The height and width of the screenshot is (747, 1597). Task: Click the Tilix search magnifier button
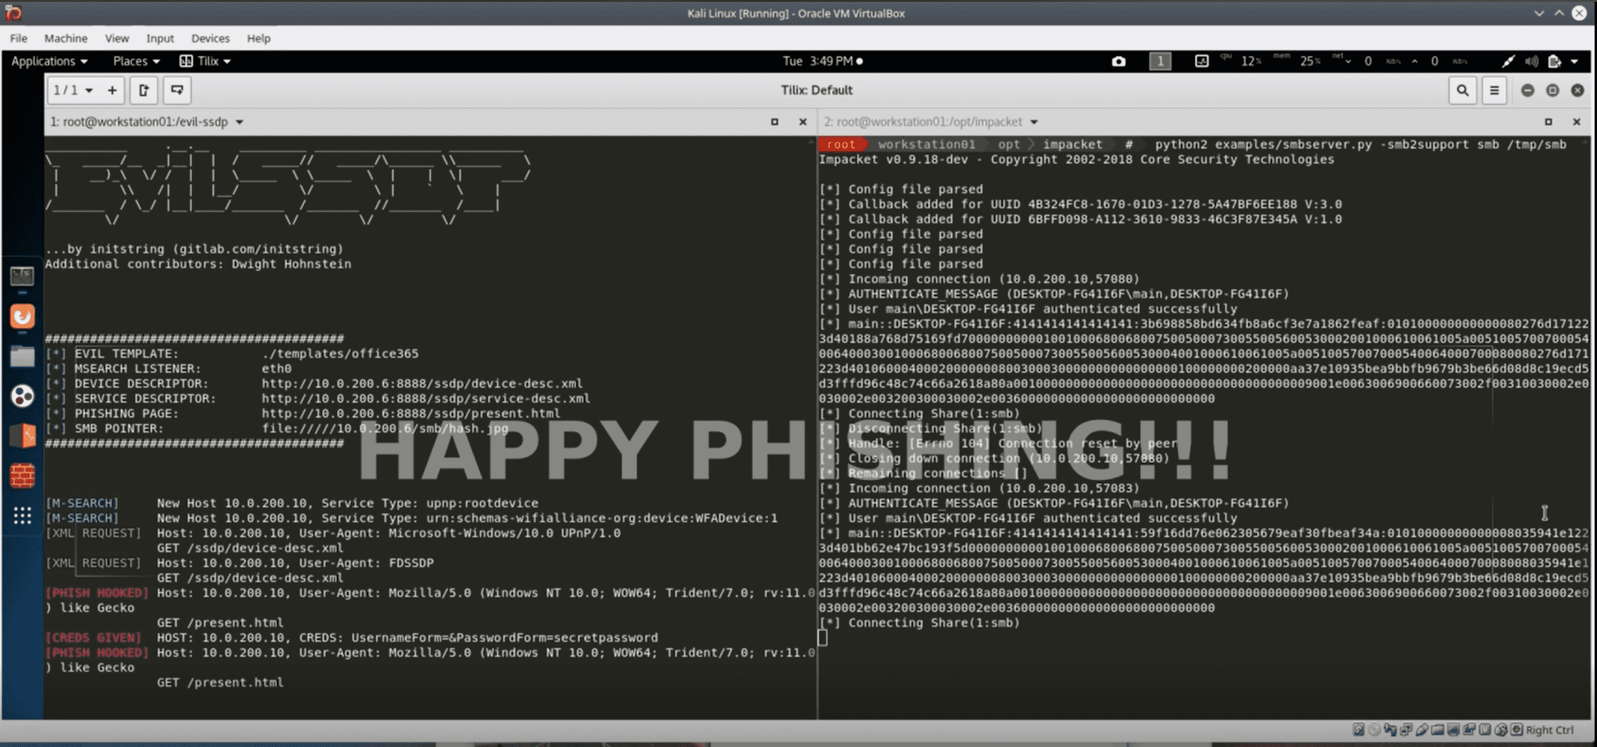pos(1462,91)
